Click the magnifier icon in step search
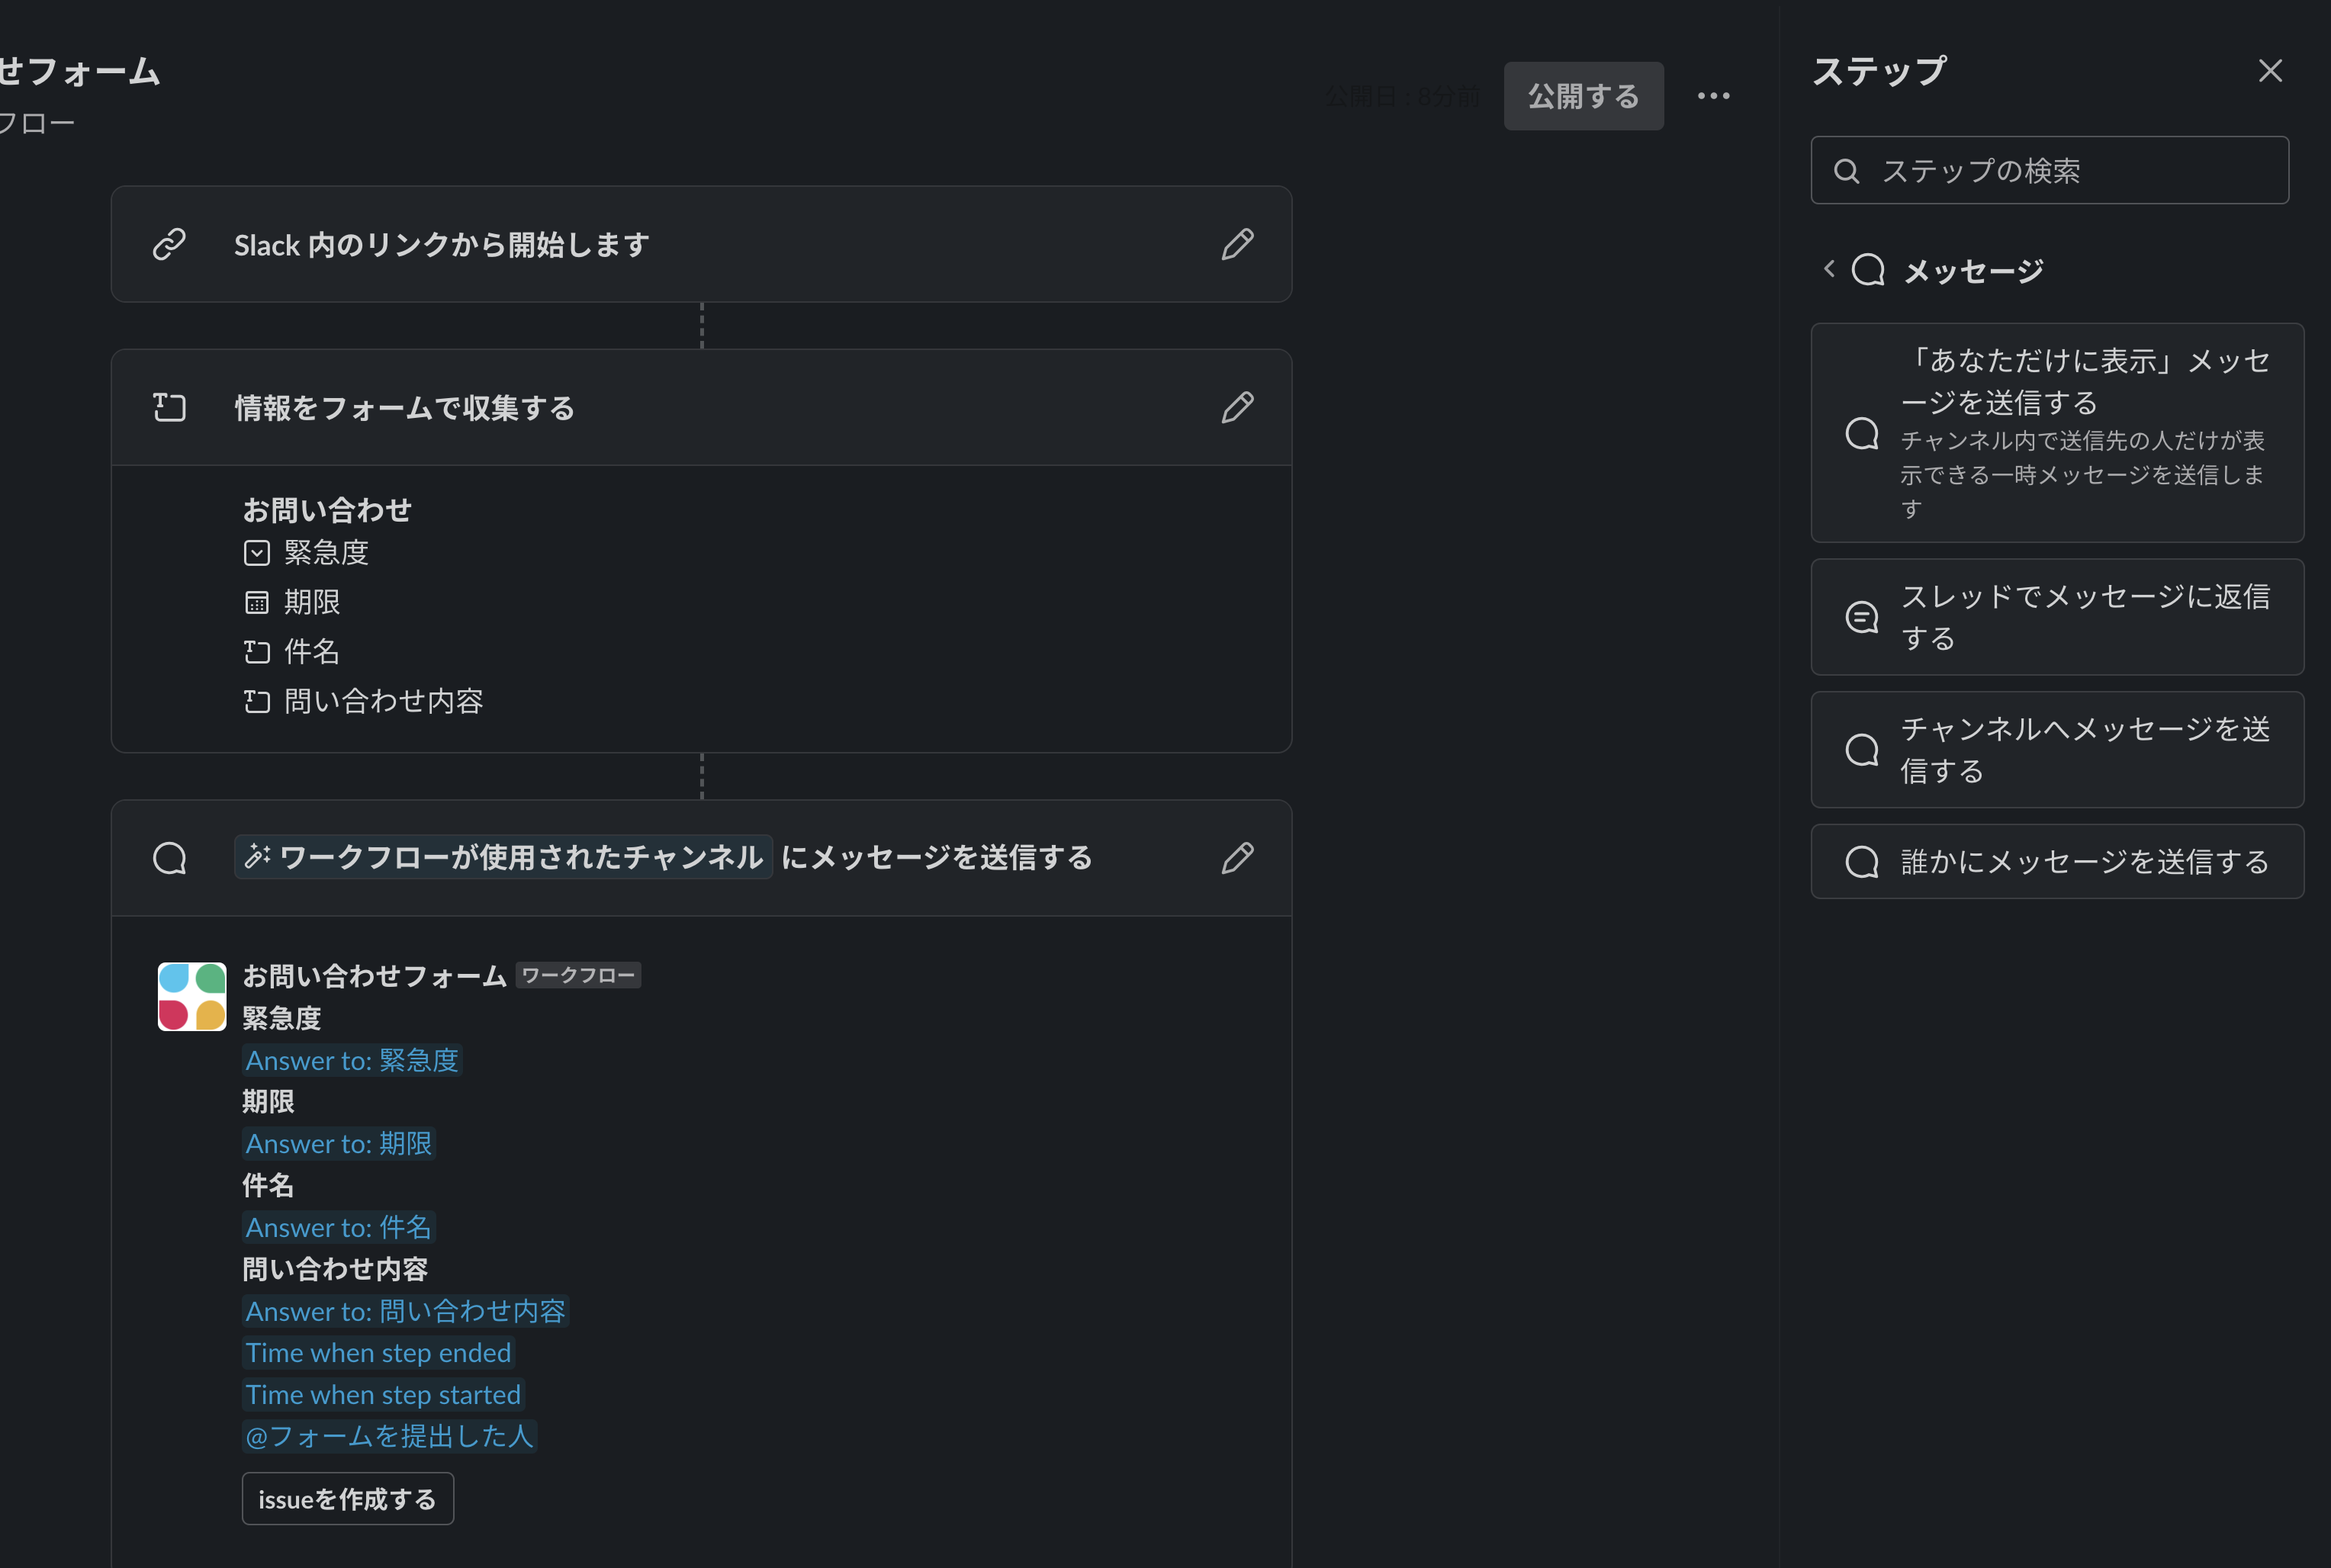2331x1568 pixels. point(1847,170)
